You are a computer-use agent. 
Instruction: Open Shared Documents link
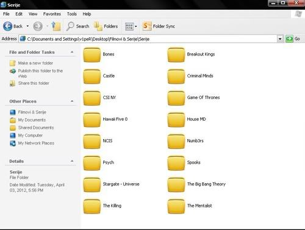point(36,128)
